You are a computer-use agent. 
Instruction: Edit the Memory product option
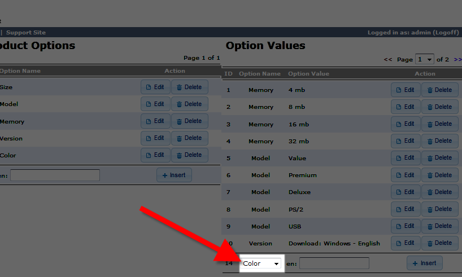coord(155,121)
